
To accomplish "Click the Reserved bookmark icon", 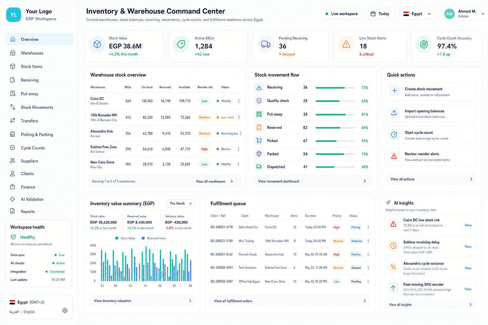I will pyautogui.click(x=259, y=128).
